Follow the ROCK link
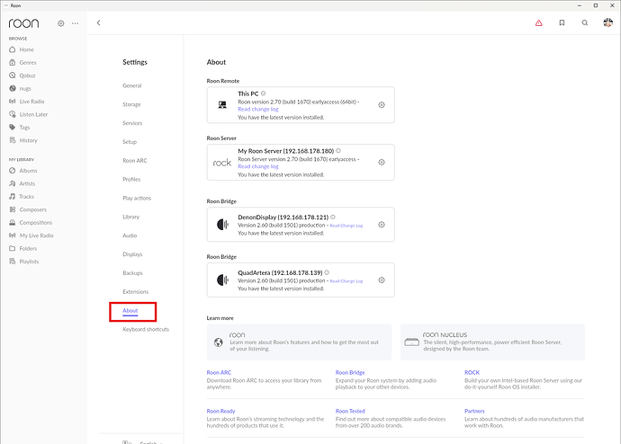621x444 pixels. click(x=472, y=372)
